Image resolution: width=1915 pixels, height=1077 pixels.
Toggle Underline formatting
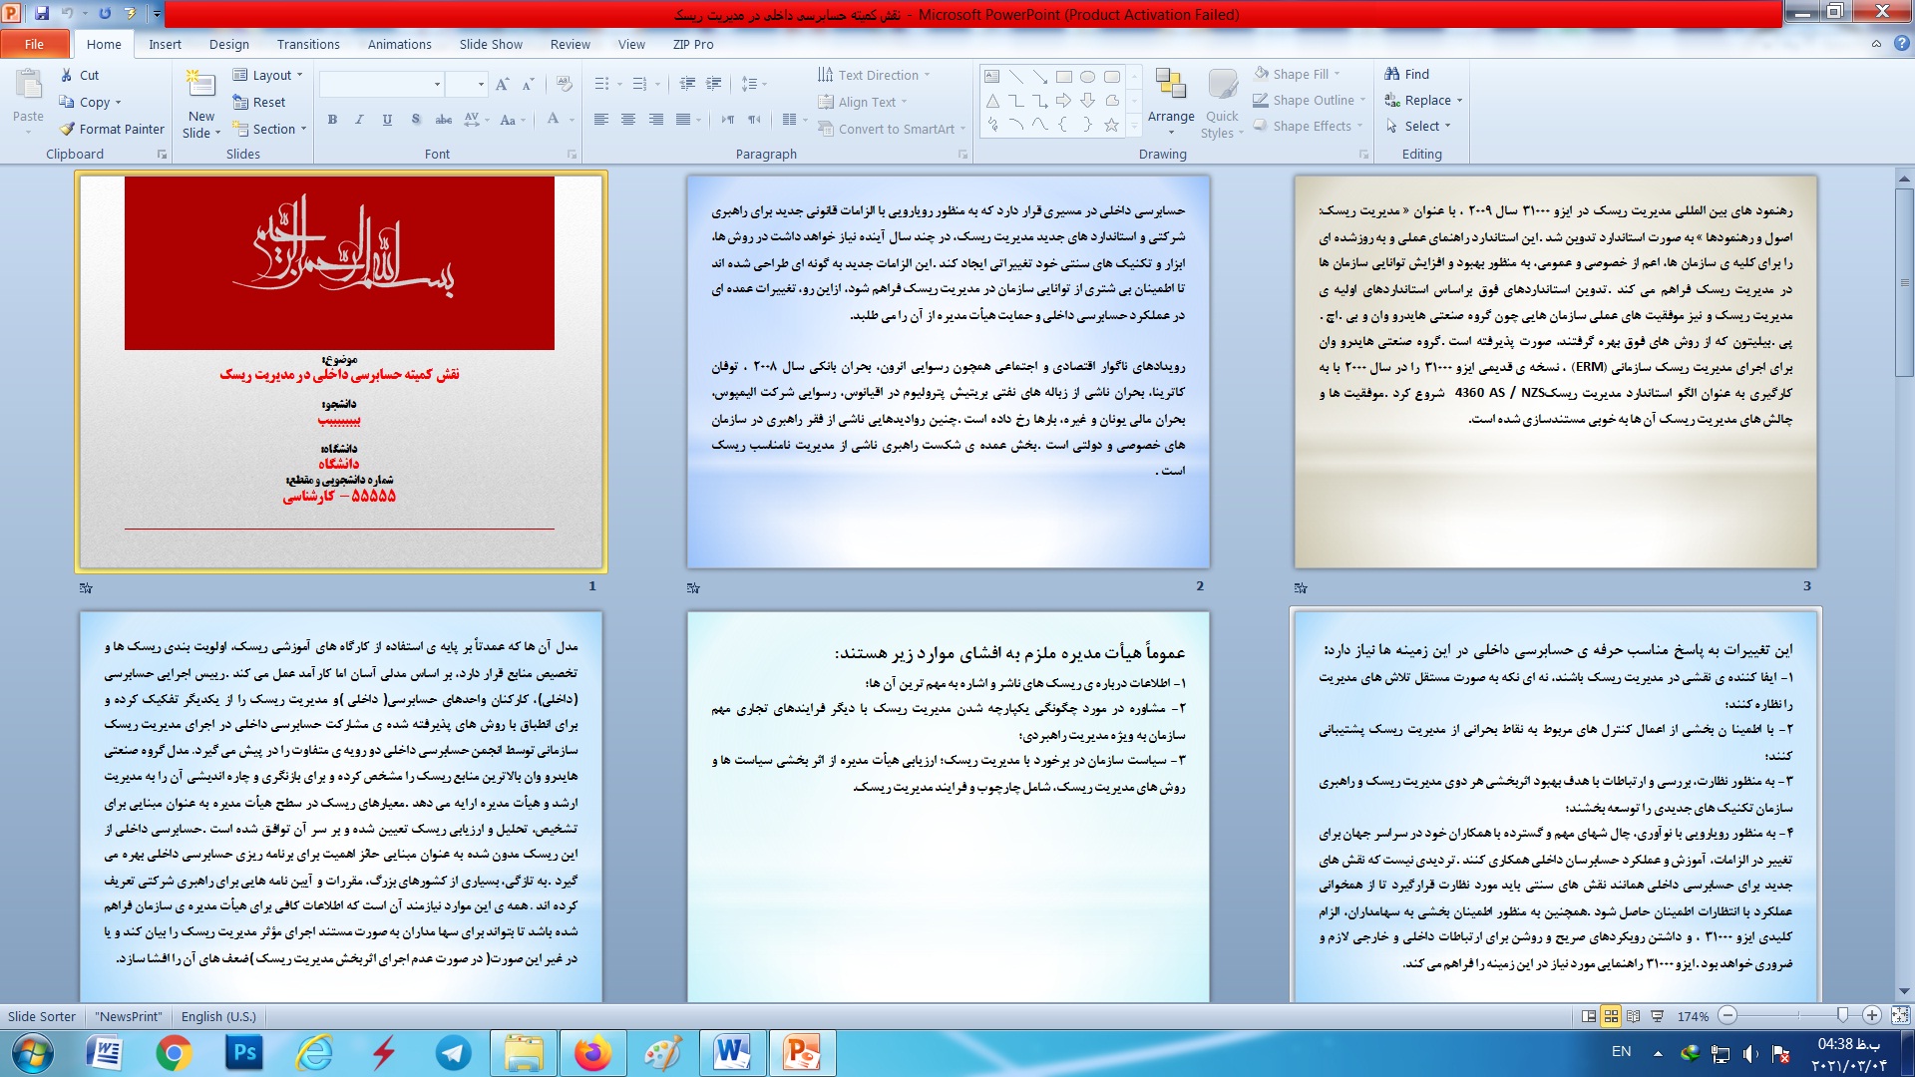click(x=387, y=120)
